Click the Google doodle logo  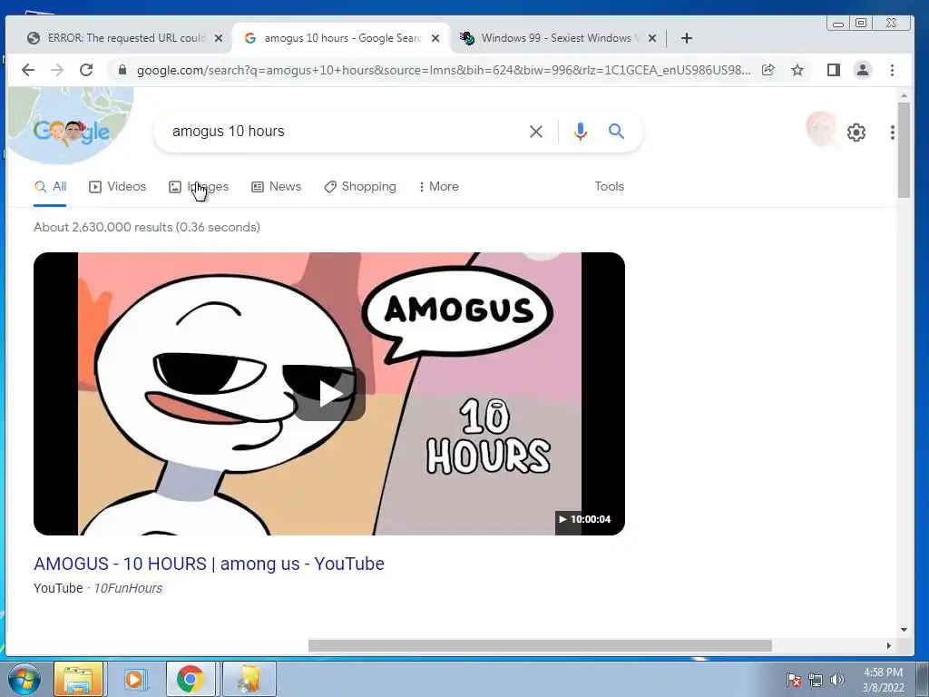pyautogui.click(x=71, y=132)
